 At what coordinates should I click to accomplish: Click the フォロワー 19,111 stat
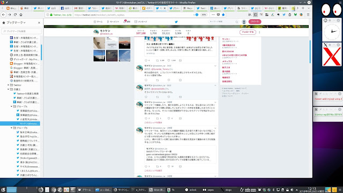[166, 32]
